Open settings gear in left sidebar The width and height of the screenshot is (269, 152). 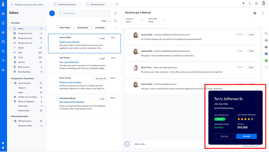pos(3,148)
